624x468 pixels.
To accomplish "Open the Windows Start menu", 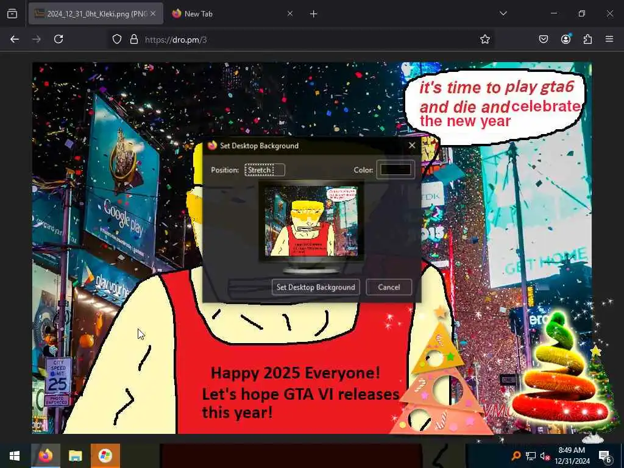I will (x=15, y=456).
